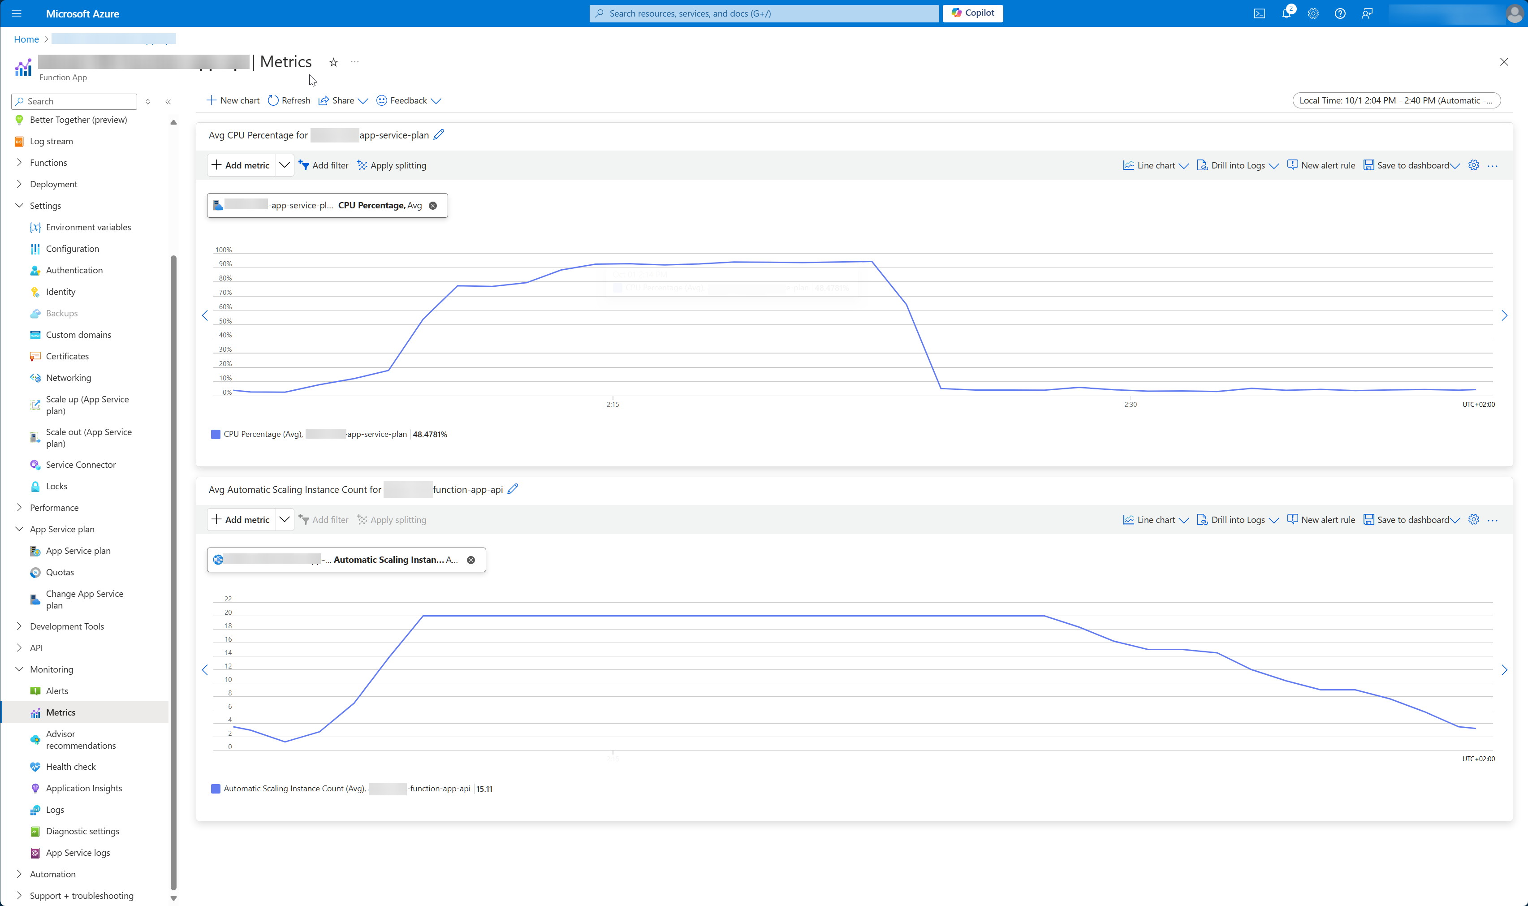The height and width of the screenshot is (906, 1528).
Task: Click the chart settings gear on CPU chart
Action: pyautogui.click(x=1474, y=165)
